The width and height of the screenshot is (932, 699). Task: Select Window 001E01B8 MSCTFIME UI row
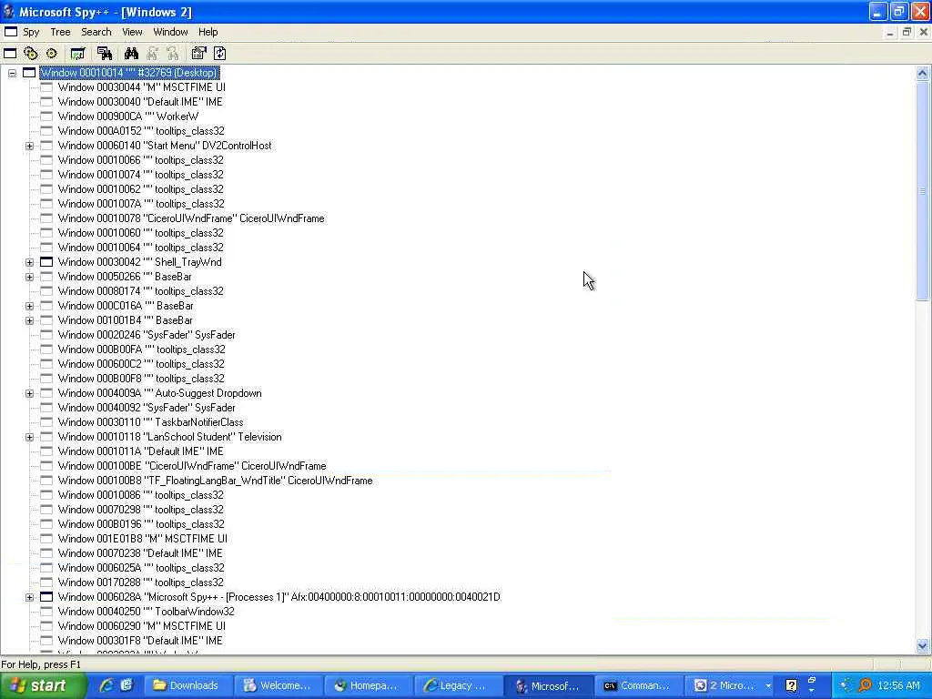coord(143,539)
